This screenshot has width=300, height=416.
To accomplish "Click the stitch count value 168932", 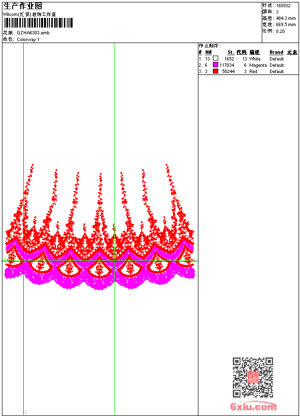I will click(283, 6).
